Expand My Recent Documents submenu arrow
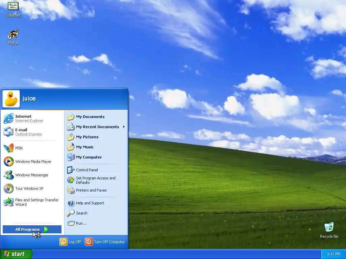346x259 pixels. tap(124, 127)
